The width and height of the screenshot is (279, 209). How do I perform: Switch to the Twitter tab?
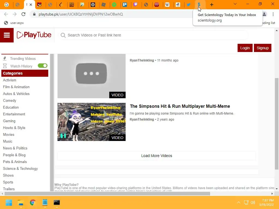pyautogui.click(x=189, y=5)
